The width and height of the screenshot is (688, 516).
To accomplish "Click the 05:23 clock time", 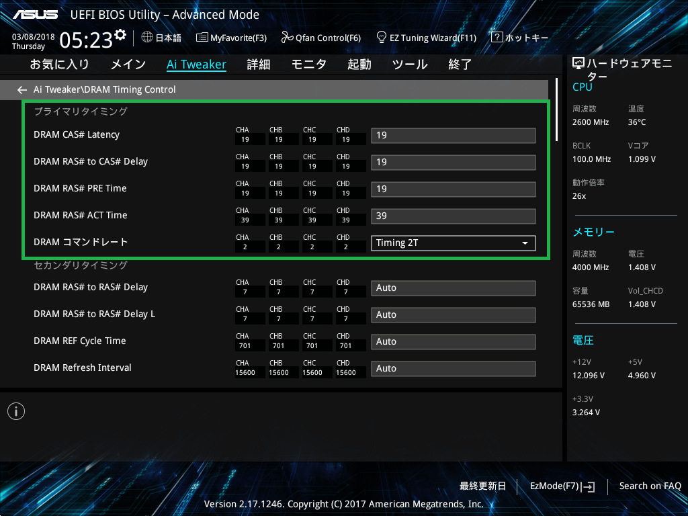I will coord(86,40).
